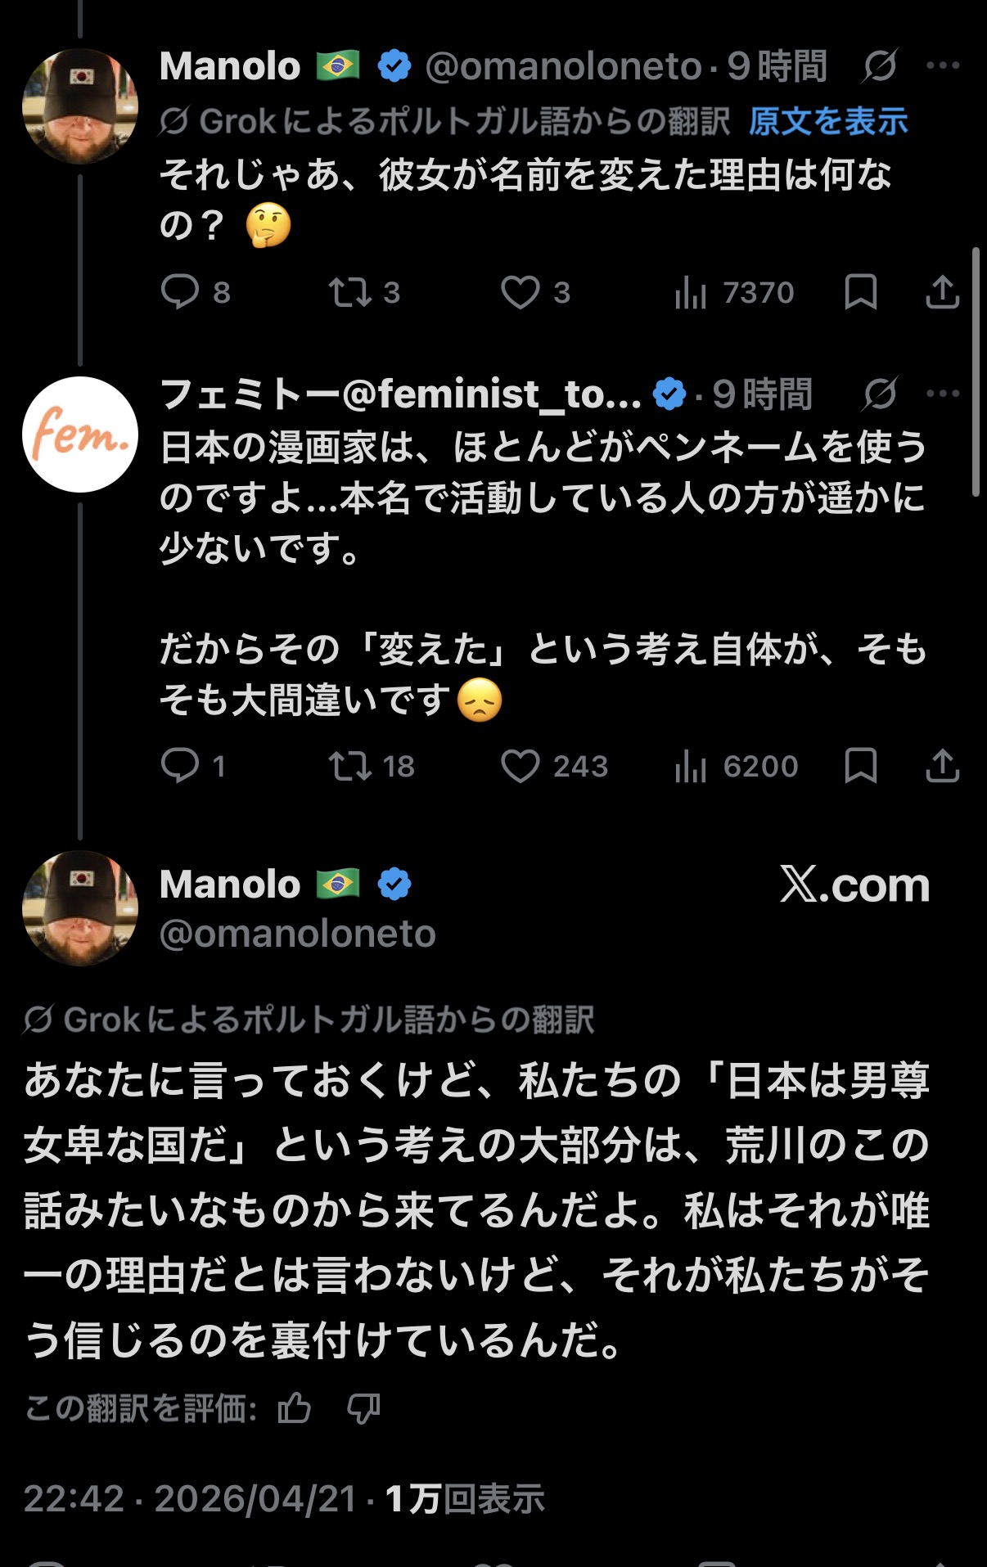987x1567 pixels.
Task: Reply to Manolo's first tweet
Action: 180,292
